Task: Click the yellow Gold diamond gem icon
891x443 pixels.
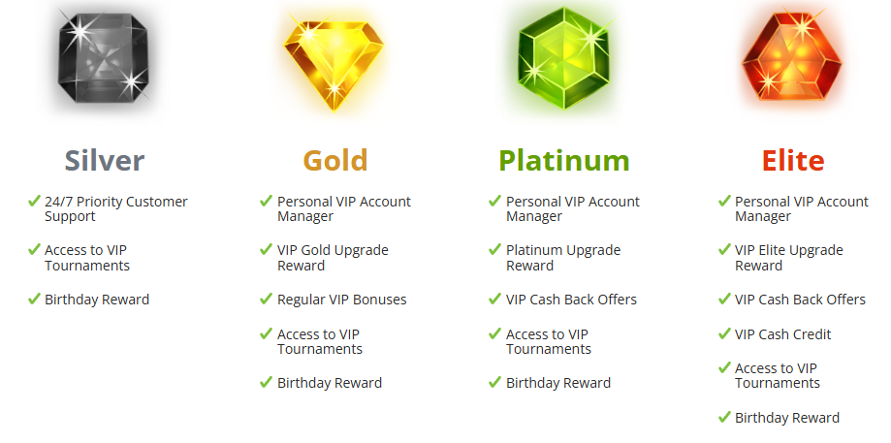Action: (x=334, y=64)
